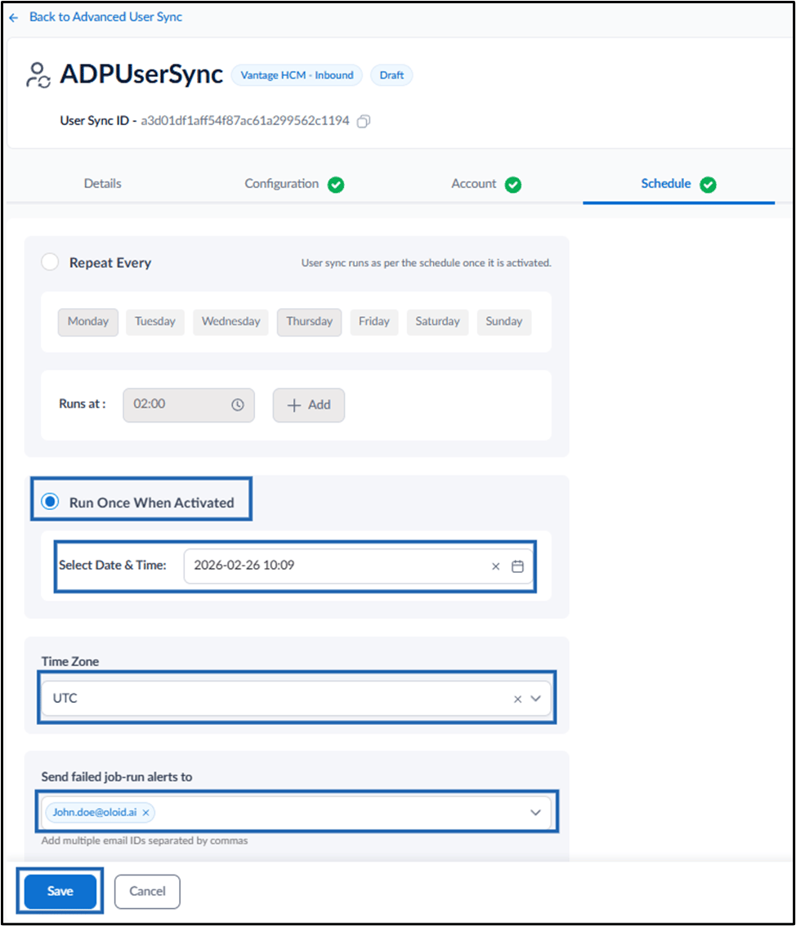796x926 pixels.
Task: Click the user sync icon beside ADPUserSync
Action: pyautogui.click(x=38, y=75)
